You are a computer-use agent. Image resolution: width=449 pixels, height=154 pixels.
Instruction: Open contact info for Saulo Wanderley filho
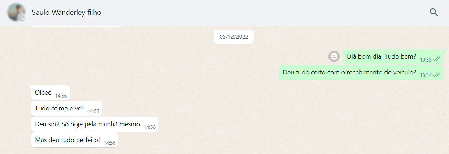point(66,13)
